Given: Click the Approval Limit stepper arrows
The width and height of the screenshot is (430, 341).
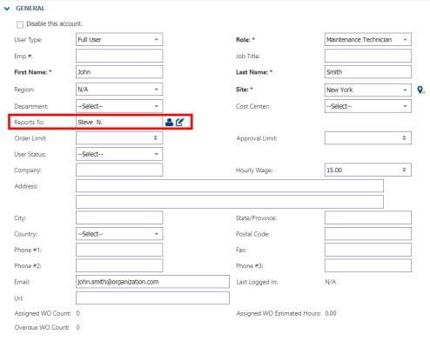Looking at the screenshot, I should (404, 138).
